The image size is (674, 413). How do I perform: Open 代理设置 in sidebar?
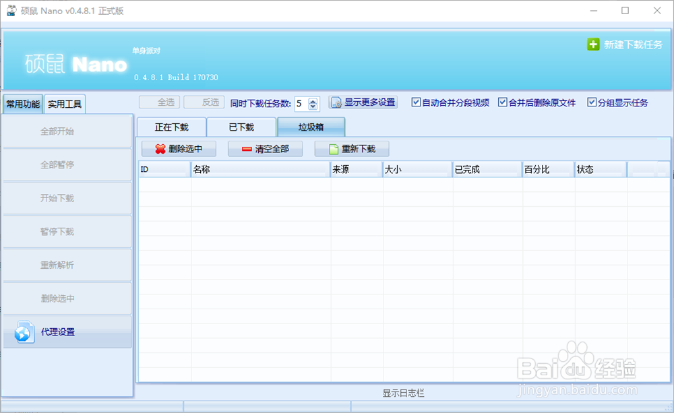(67, 331)
